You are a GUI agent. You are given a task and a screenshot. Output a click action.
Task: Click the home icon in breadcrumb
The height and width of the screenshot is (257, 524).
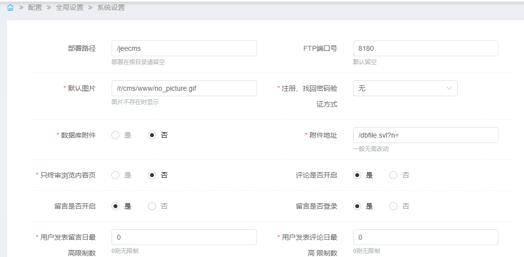point(10,7)
